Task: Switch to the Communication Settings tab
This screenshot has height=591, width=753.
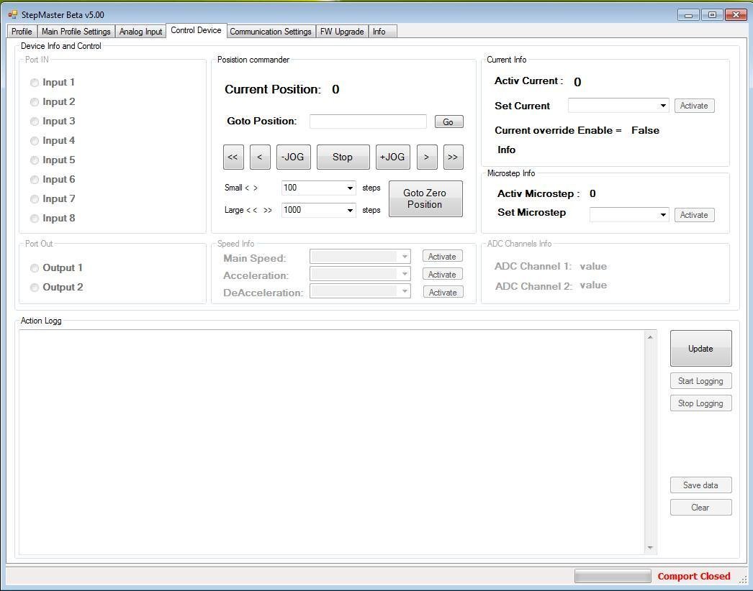Action: click(x=270, y=32)
